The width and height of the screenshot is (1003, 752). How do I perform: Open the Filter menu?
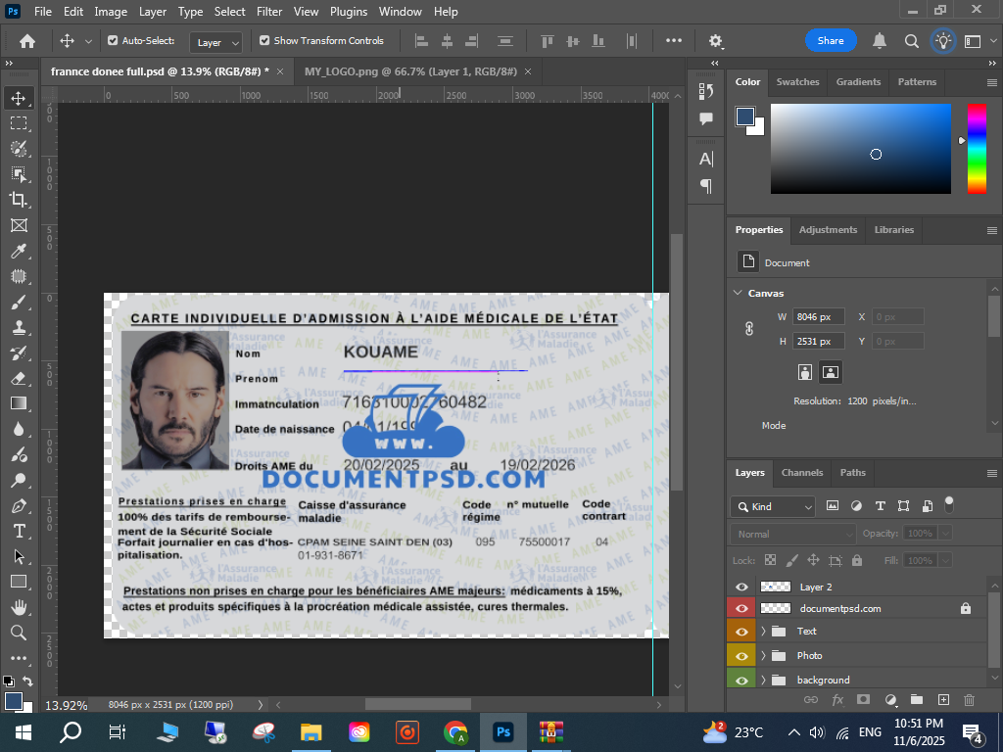(269, 12)
